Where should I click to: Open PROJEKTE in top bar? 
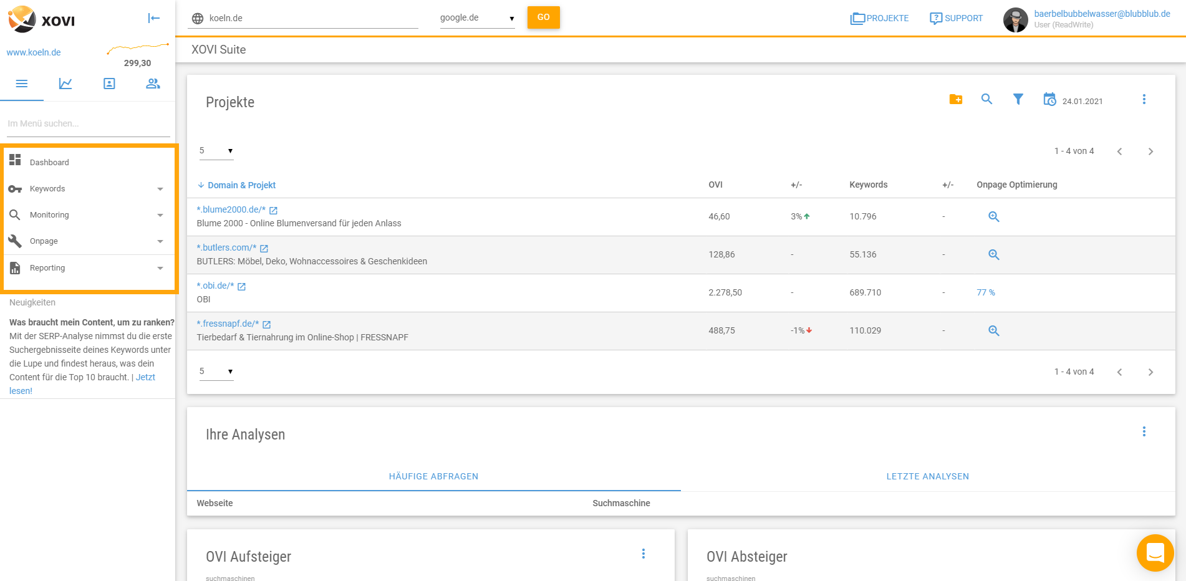879,18
